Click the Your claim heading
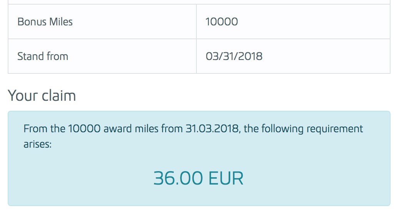Screen dimensions: 399x213 coord(42,95)
